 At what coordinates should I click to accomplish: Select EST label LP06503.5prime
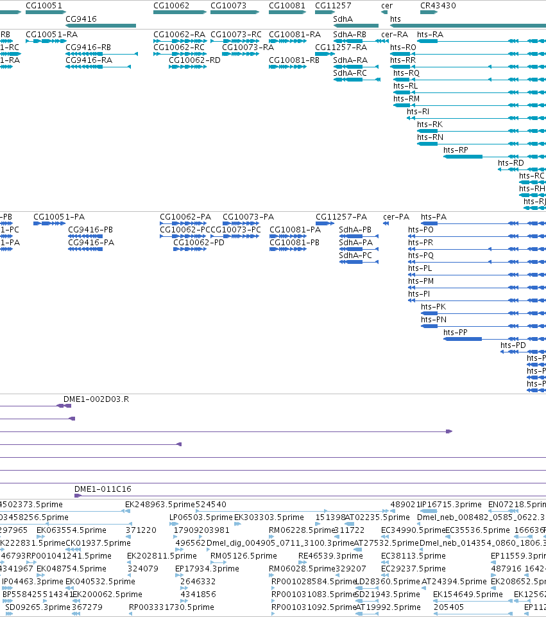(201, 517)
